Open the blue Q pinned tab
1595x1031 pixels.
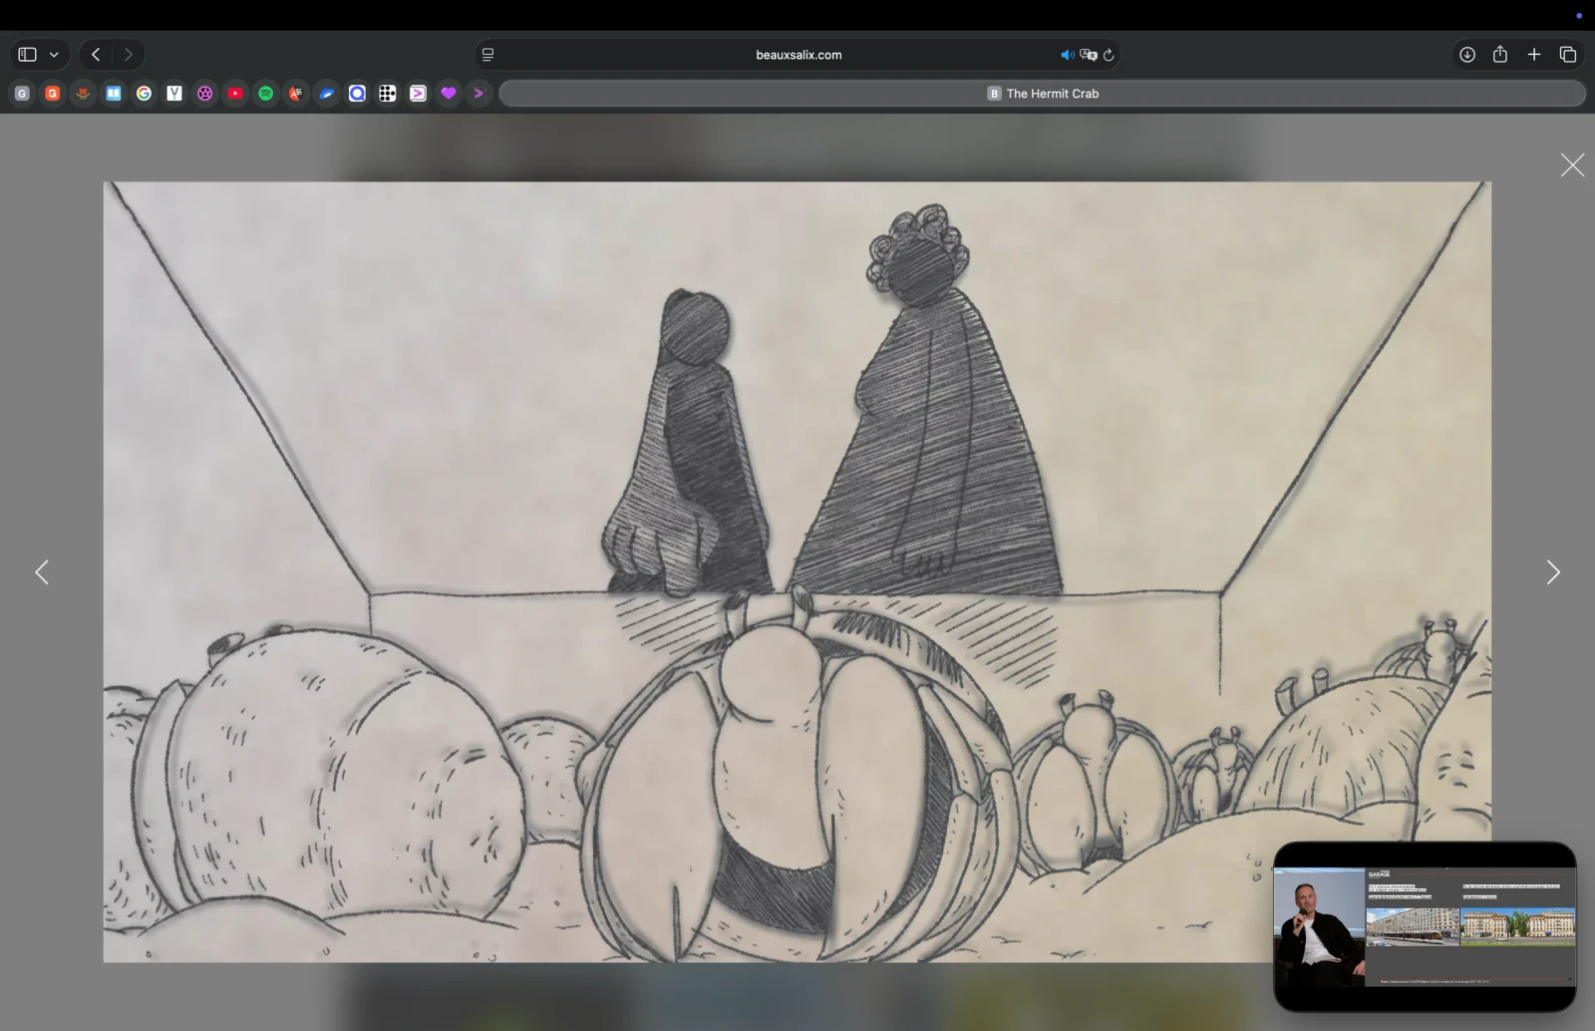coord(357,94)
